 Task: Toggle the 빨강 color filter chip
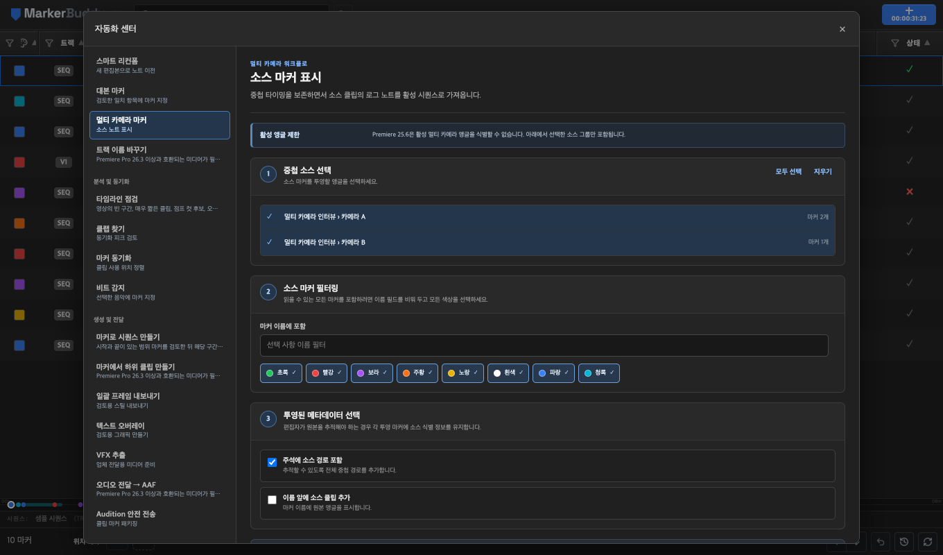pyautogui.click(x=326, y=373)
